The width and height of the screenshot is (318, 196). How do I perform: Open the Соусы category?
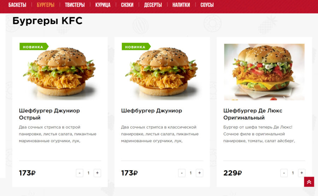tap(207, 5)
